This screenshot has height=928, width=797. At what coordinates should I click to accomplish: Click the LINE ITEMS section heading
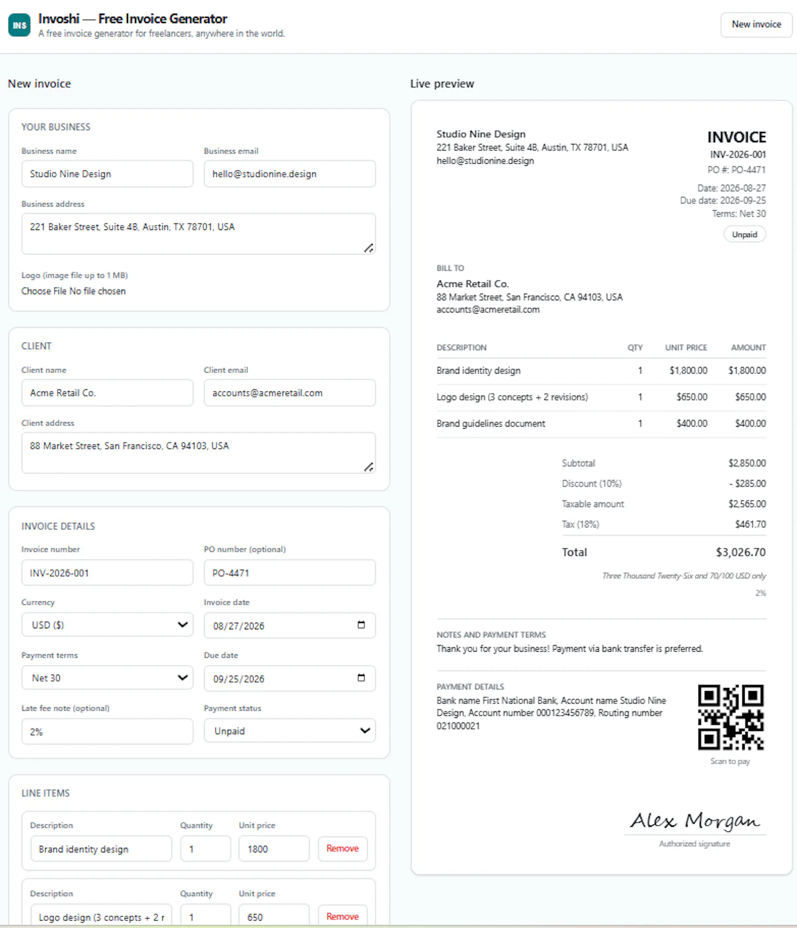click(x=45, y=793)
